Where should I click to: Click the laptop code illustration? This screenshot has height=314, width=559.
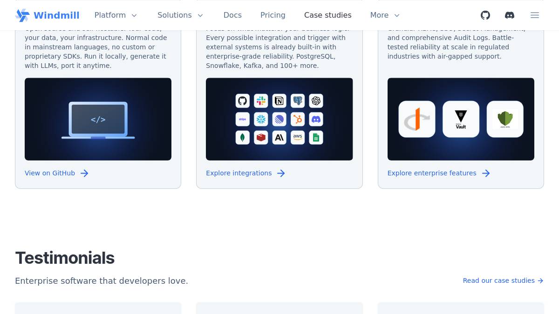(98, 119)
